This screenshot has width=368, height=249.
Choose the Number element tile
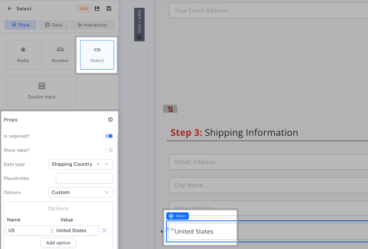60,55
